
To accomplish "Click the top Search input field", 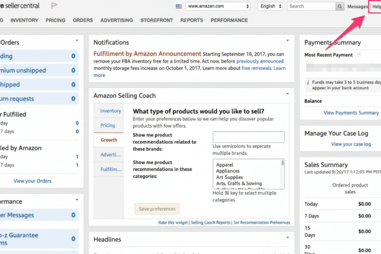I will pyautogui.click(x=311, y=6).
